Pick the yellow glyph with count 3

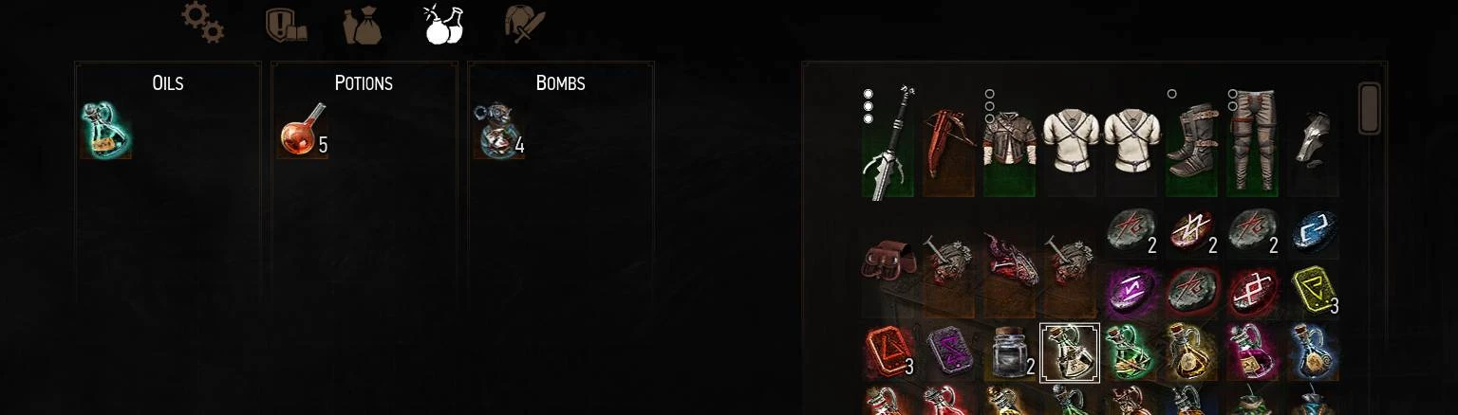[x=1315, y=291]
